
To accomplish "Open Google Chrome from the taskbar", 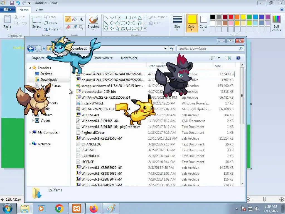I will [59, 208].
